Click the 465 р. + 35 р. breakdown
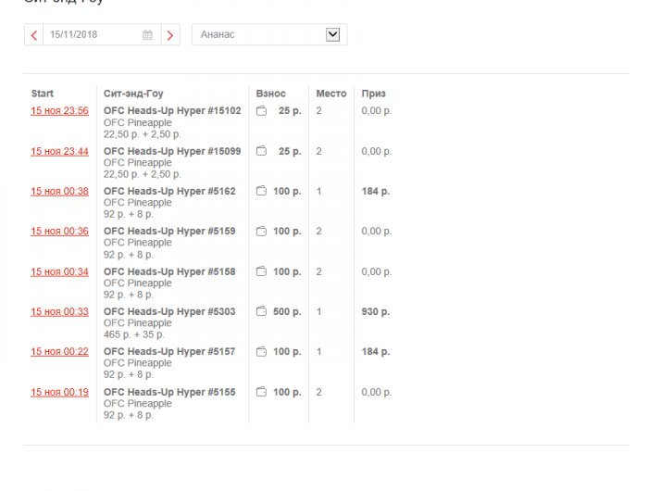This screenshot has height=491, width=648. point(134,334)
